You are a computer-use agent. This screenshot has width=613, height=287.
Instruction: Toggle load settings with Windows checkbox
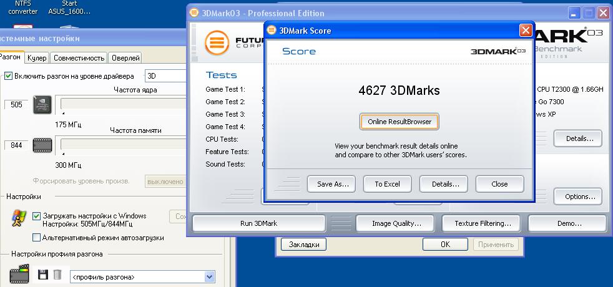pos(36,216)
